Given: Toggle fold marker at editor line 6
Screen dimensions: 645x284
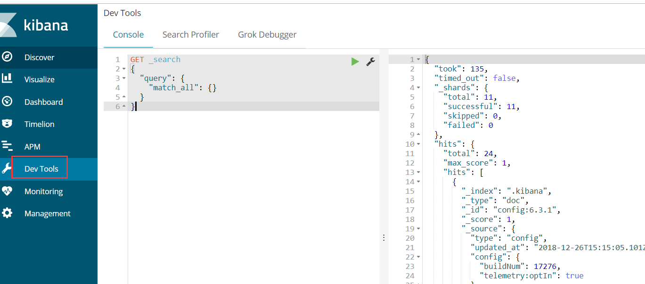Looking at the screenshot, I should [124, 107].
